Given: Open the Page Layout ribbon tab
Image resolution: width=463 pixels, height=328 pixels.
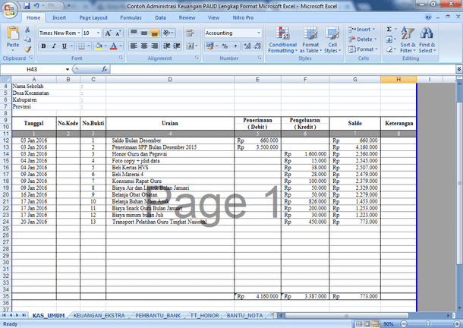Looking at the screenshot, I should coord(93,17).
